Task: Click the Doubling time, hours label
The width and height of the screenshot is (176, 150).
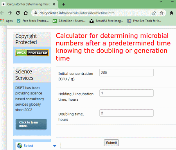Action: 71,117
